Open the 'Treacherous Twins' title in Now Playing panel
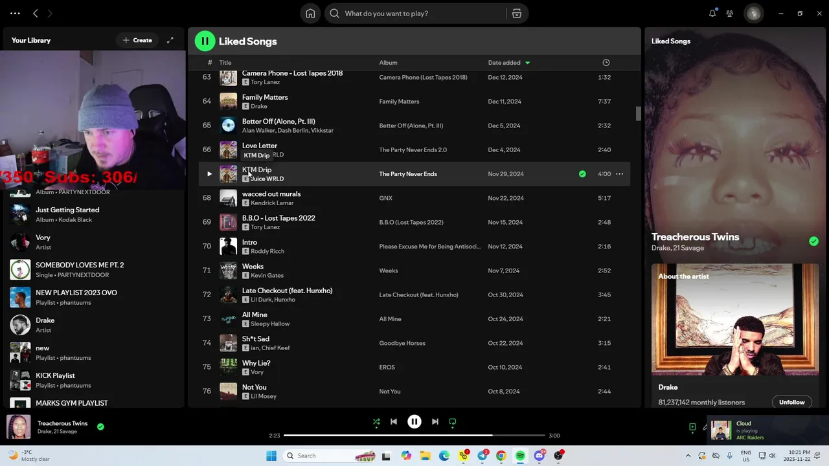Viewport: 829px width, 466px height. [x=695, y=237]
